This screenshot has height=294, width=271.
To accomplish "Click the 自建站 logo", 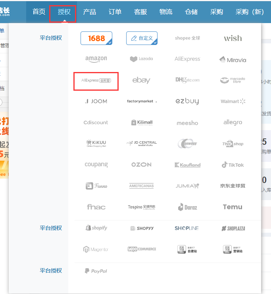I will coord(187,249).
